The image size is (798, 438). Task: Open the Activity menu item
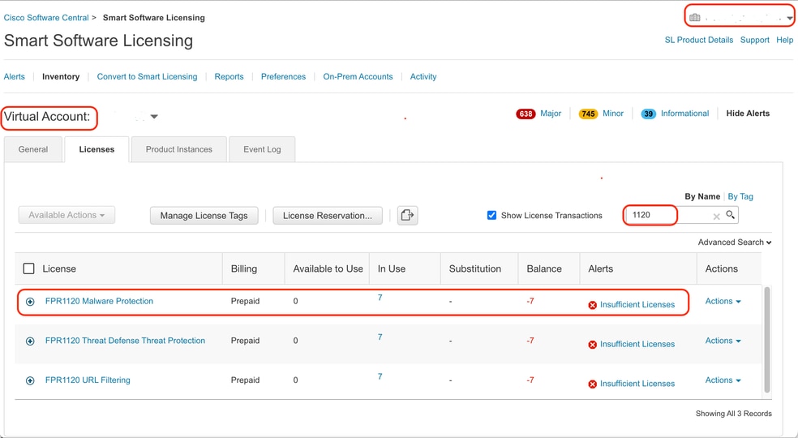point(423,76)
